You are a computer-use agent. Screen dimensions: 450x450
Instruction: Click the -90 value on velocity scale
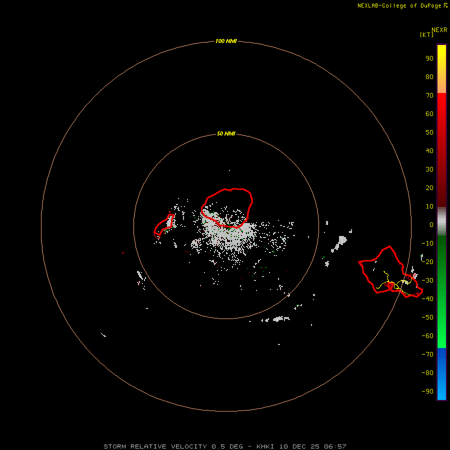pos(427,391)
